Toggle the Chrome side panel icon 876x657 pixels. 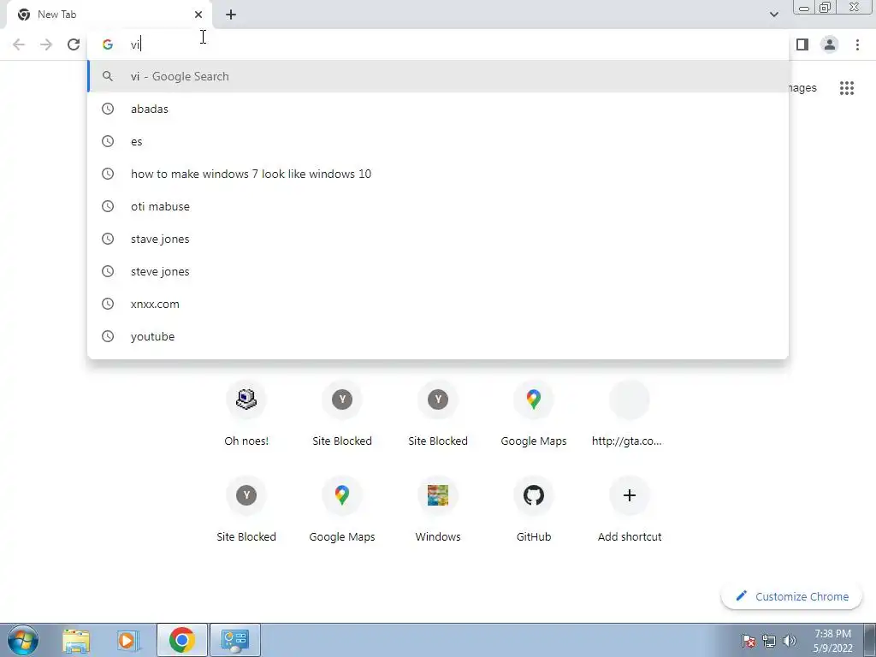(x=802, y=44)
